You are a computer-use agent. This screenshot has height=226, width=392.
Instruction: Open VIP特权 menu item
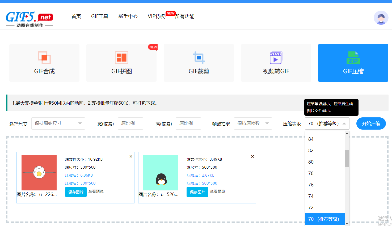coord(156,16)
